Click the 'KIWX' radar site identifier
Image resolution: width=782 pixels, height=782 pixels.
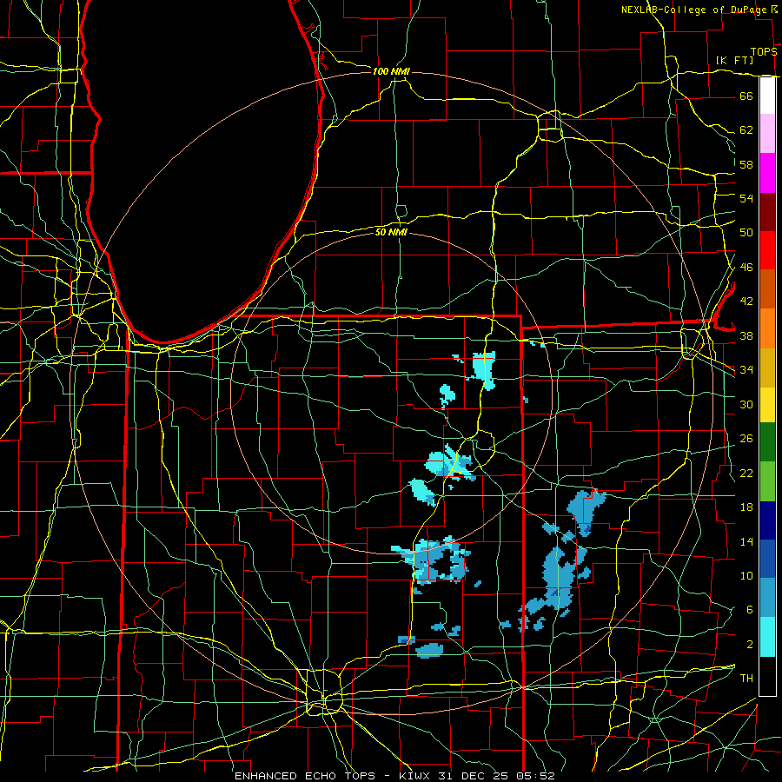coord(416,776)
